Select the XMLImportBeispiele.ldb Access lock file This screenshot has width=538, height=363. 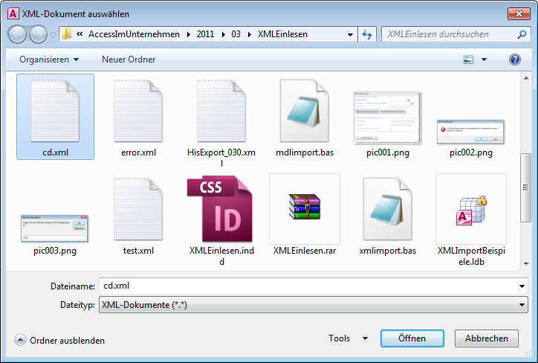coord(470,209)
